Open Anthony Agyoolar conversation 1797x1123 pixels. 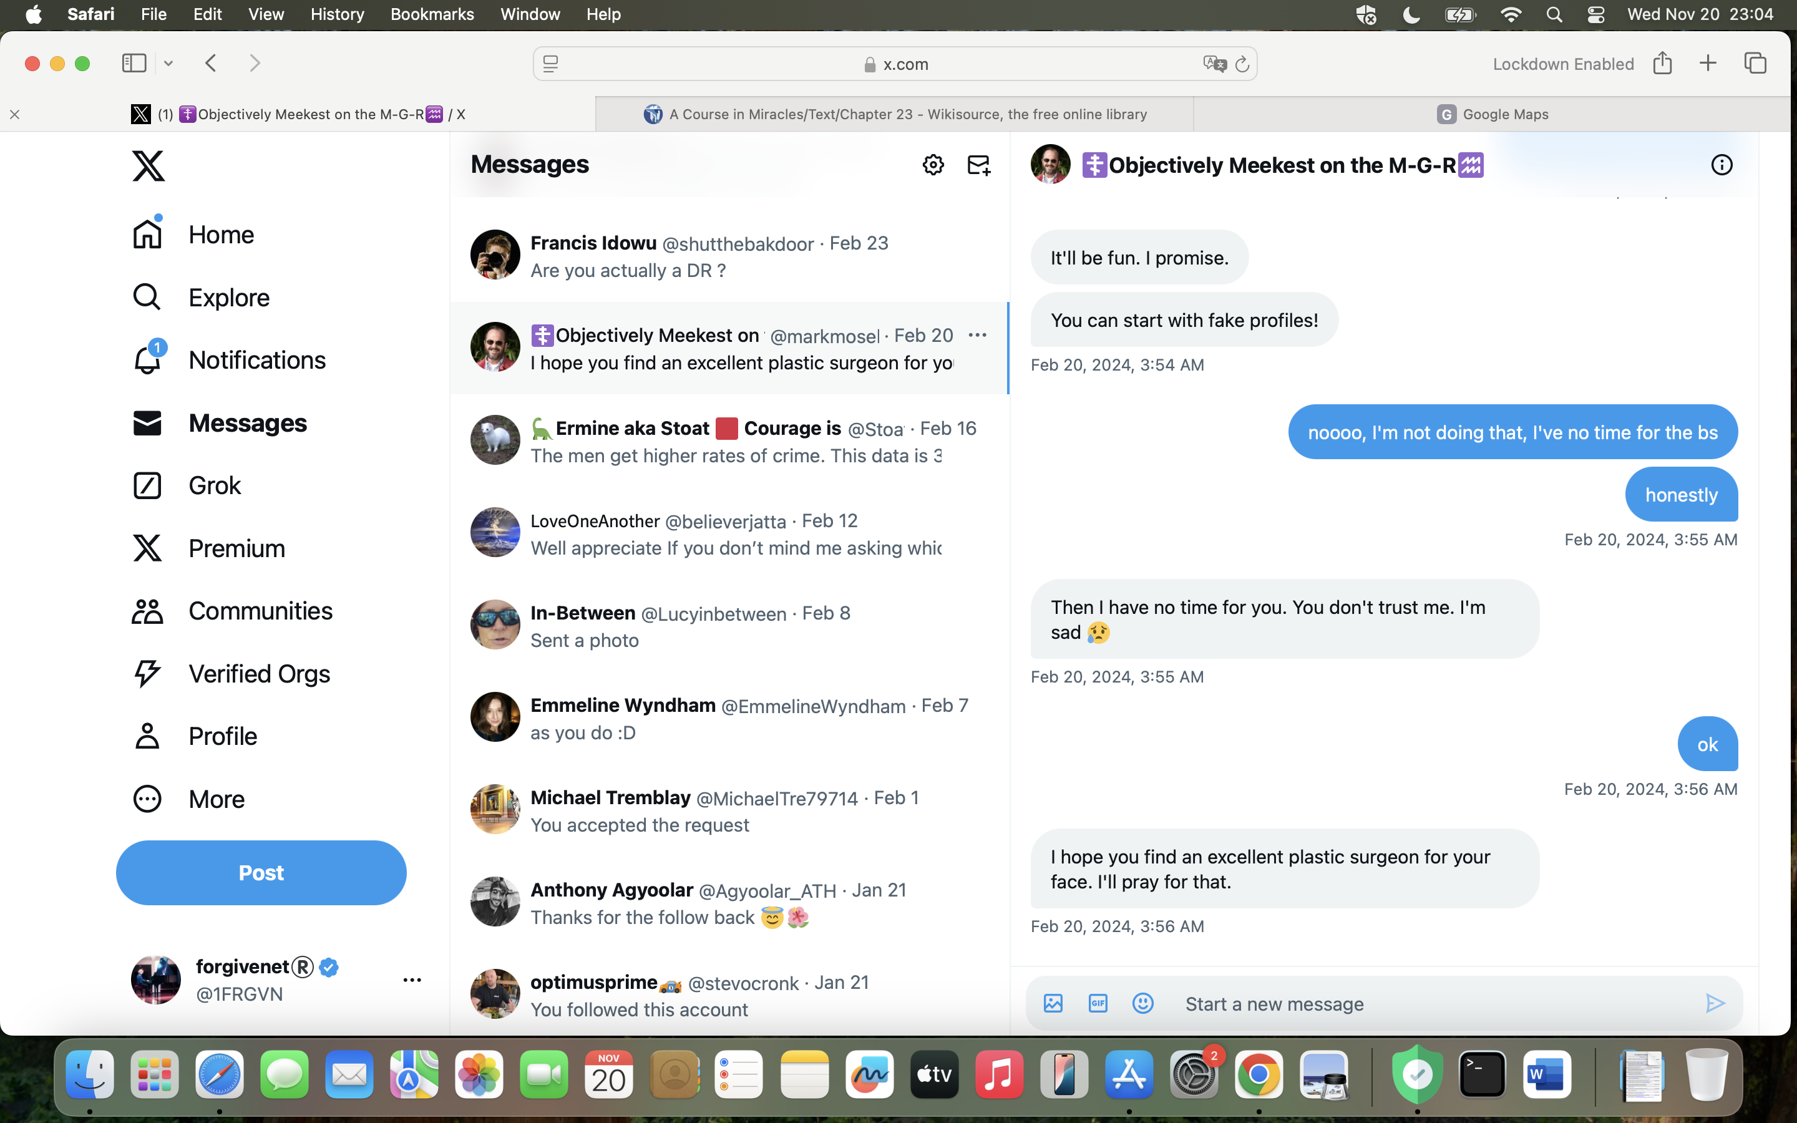coord(729,902)
